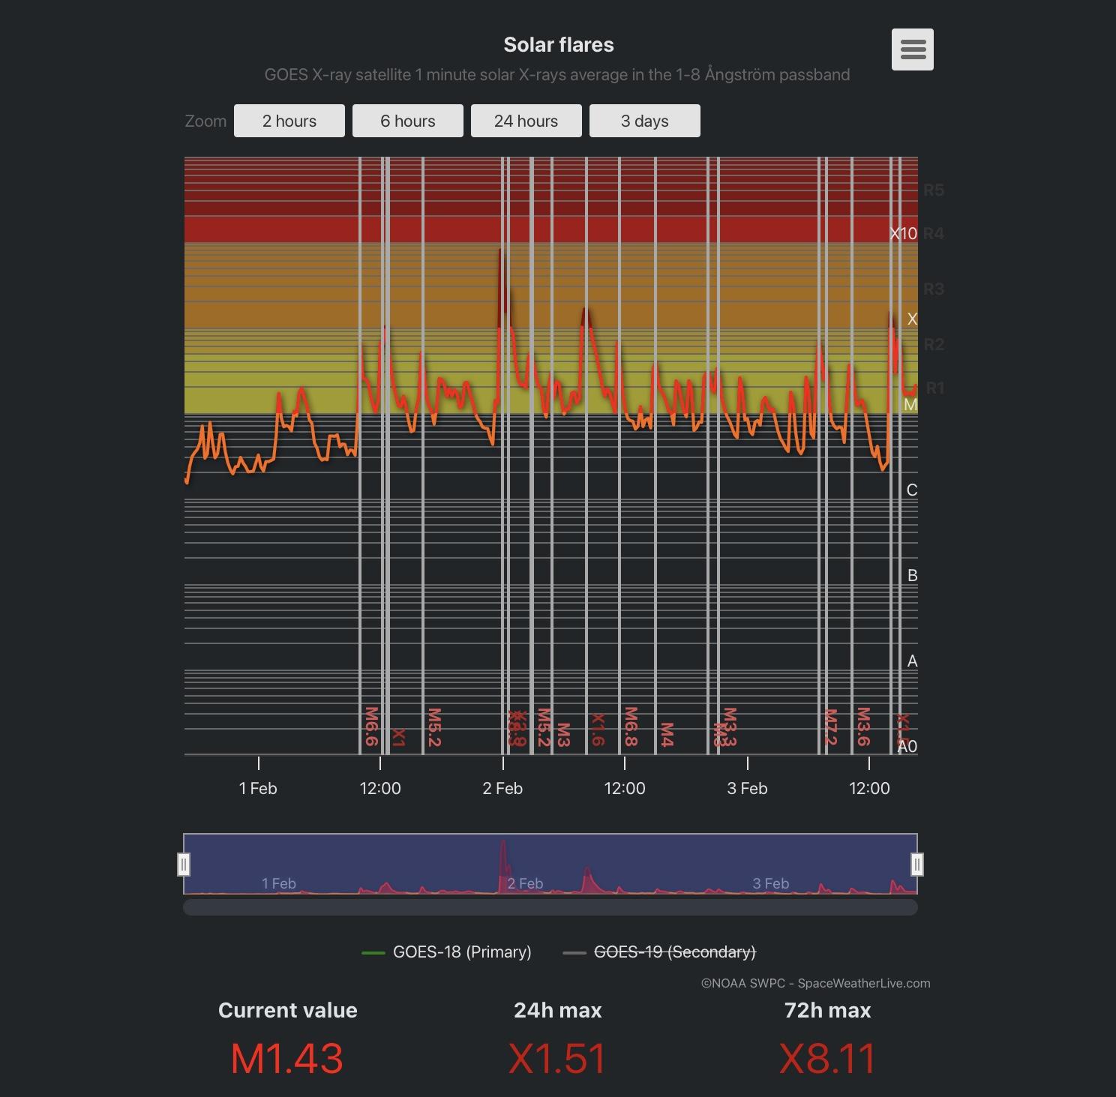Click the X1.6 flare marker label

click(598, 730)
